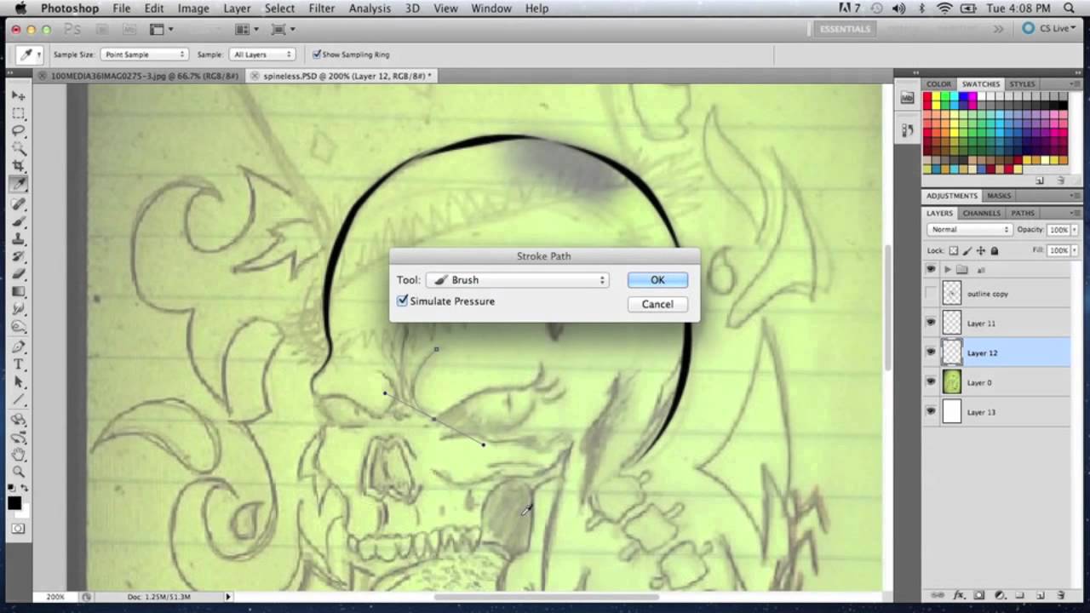1090x613 pixels.
Task: Hide Layer 11 visibility eye
Action: click(930, 324)
